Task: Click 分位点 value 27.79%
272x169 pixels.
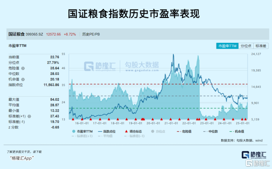Action: (53, 63)
